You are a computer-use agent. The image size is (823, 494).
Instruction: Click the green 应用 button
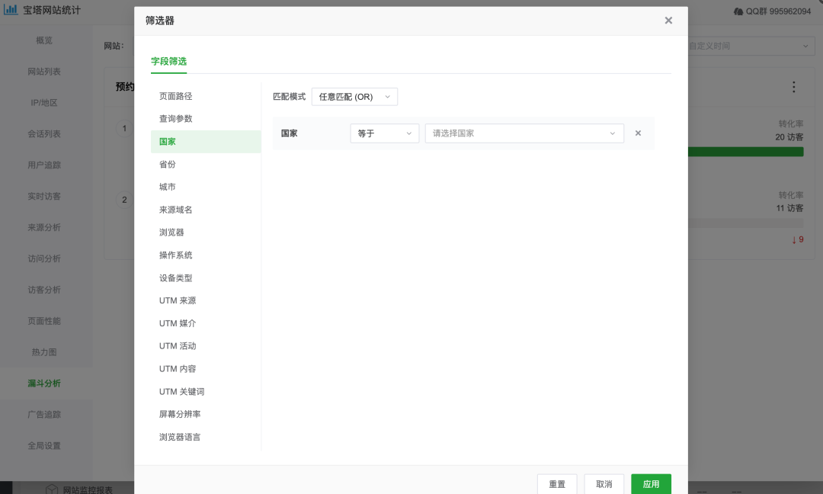tap(651, 484)
